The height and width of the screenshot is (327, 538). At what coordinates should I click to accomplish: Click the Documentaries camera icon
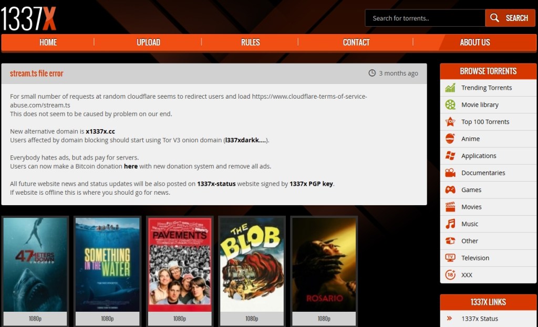click(x=450, y=173)
